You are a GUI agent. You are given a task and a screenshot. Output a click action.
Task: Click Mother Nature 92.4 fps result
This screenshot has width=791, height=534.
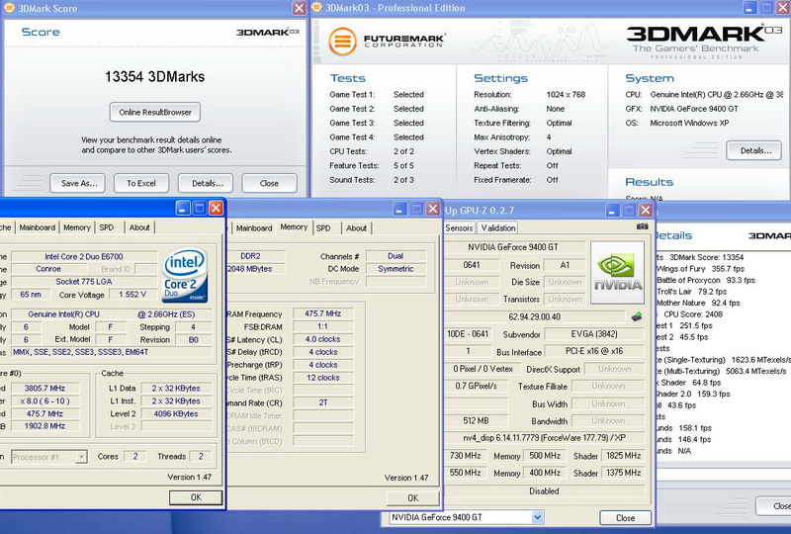(698, 303)
